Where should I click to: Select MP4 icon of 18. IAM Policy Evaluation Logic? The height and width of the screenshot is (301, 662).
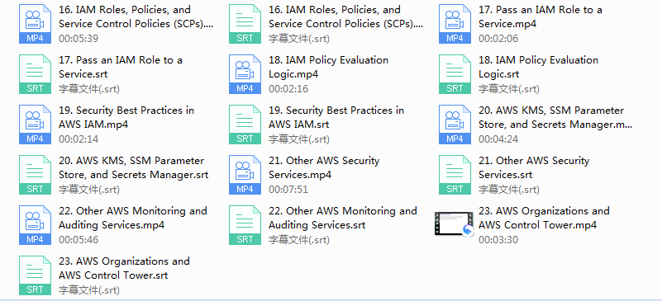(245, 74)
